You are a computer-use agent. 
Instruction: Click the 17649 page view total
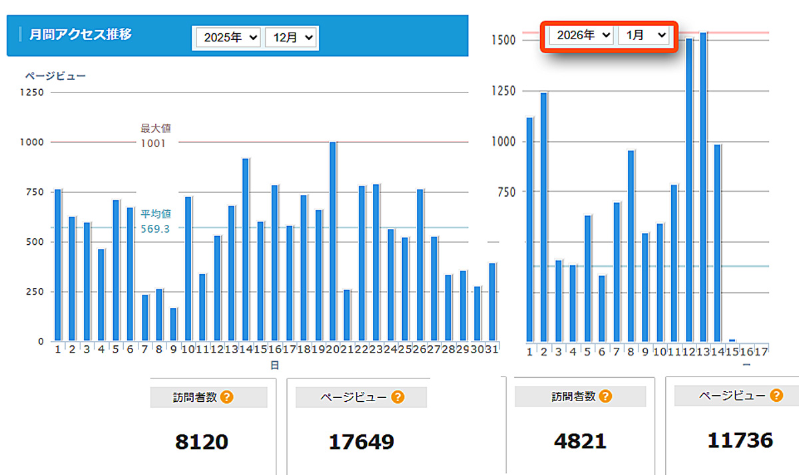point(361,442)
